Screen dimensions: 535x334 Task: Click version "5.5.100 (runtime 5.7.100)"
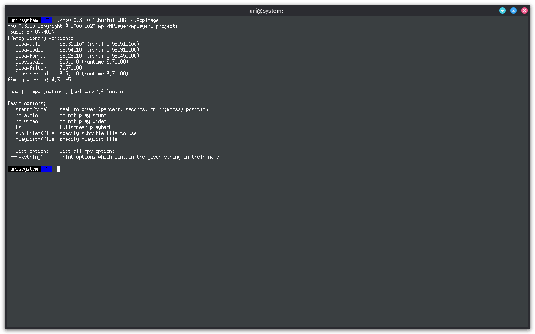(94, 62)
